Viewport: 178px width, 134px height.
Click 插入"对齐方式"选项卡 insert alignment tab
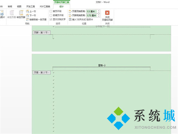(81, 19)
